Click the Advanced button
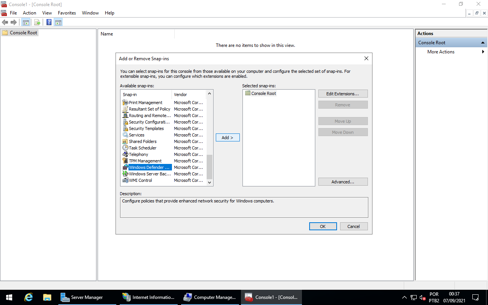This screenshot has width=488, height=305. [x=343, y=181]
